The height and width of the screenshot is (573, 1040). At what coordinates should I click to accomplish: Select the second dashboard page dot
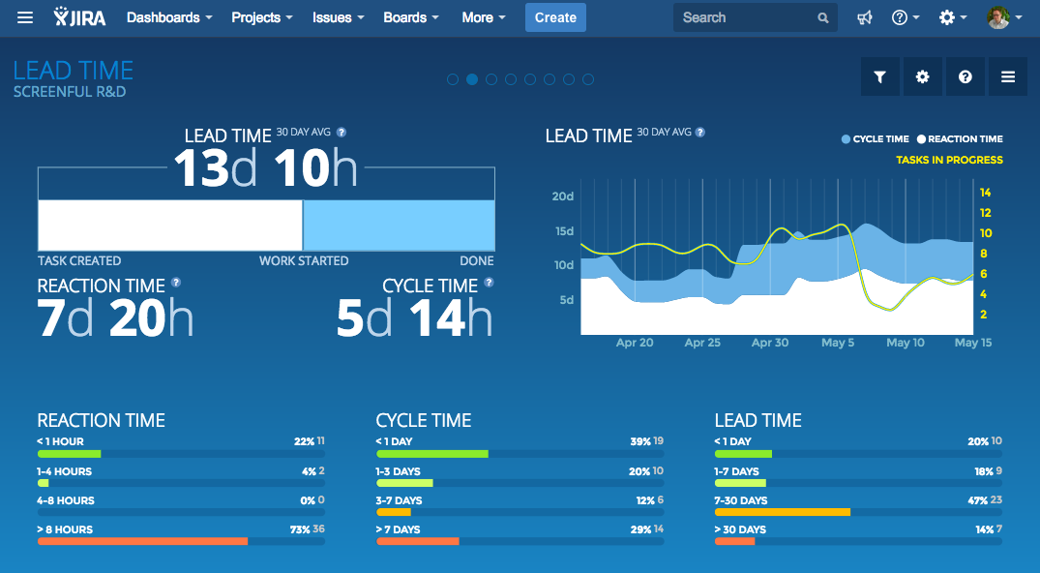[x=472, y=79]
